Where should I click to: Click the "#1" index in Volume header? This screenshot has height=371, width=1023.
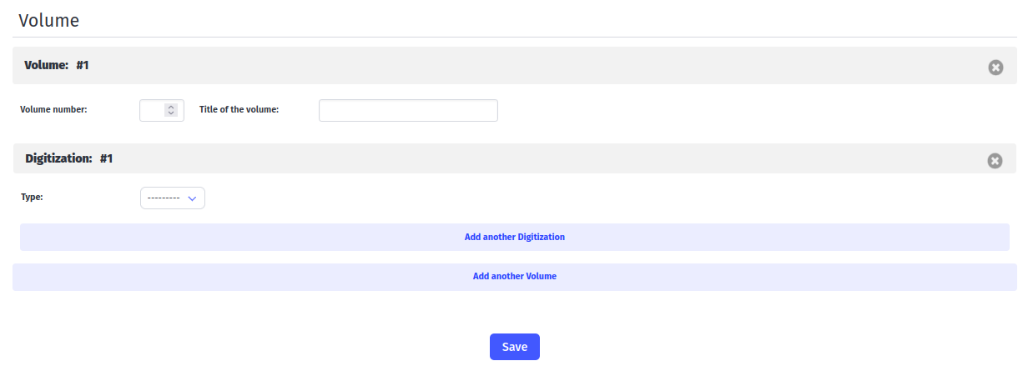[82, 65]
